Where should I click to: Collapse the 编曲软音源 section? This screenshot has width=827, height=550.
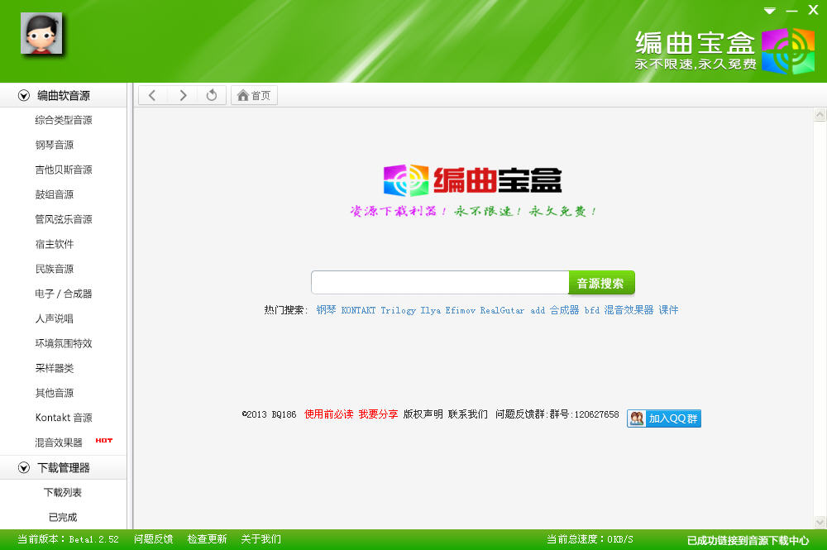coord(24,95)
